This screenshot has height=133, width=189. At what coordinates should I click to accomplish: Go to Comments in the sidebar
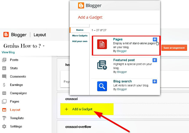click(x=18, y=76)
